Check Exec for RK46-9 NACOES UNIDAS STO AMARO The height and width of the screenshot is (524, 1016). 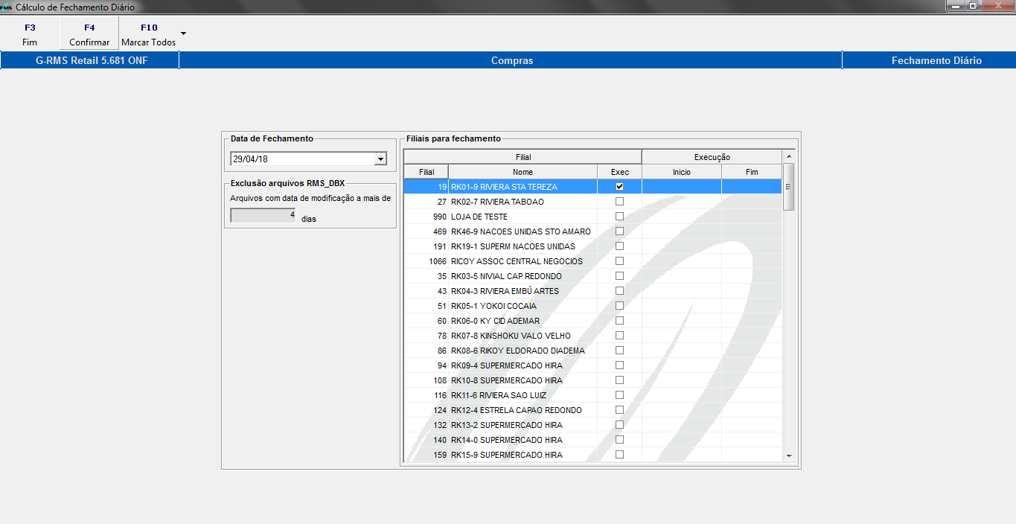click(x=619, y=231)
